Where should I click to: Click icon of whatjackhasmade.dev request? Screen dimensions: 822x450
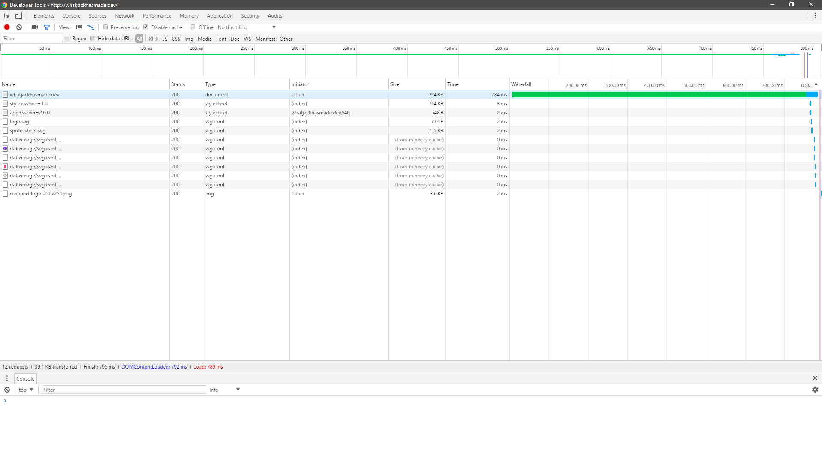pos(5,95)
